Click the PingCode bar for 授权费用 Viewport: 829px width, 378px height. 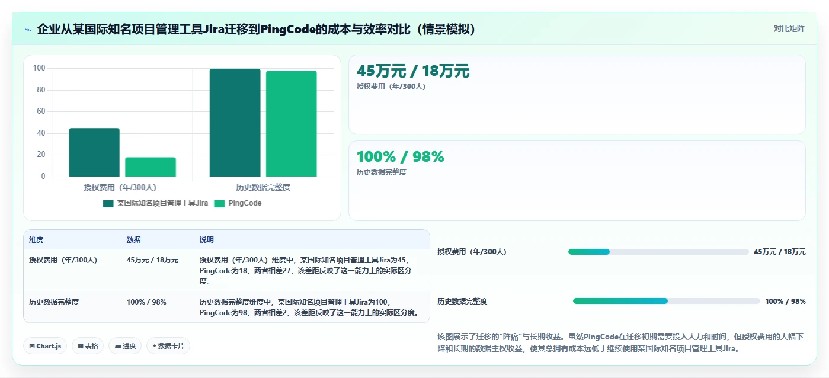point(151,166)
